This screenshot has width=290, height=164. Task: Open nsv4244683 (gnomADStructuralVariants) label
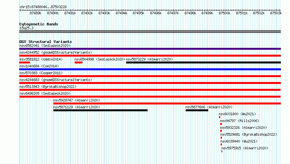point(56,80)
